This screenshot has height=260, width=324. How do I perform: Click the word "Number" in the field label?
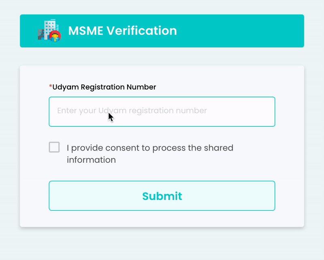click(x=141, y=87)
